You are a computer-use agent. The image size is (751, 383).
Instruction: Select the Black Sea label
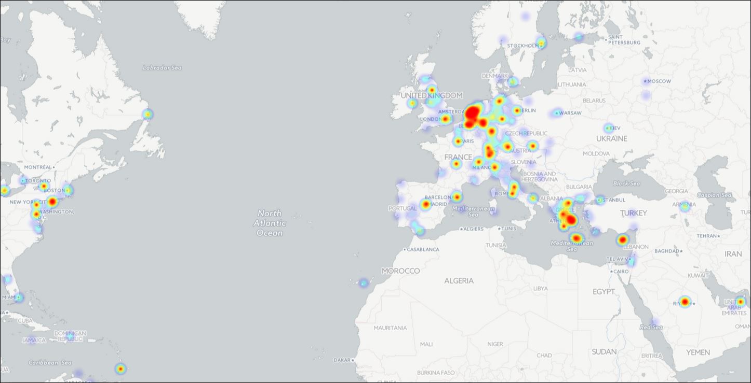[626, 183]
